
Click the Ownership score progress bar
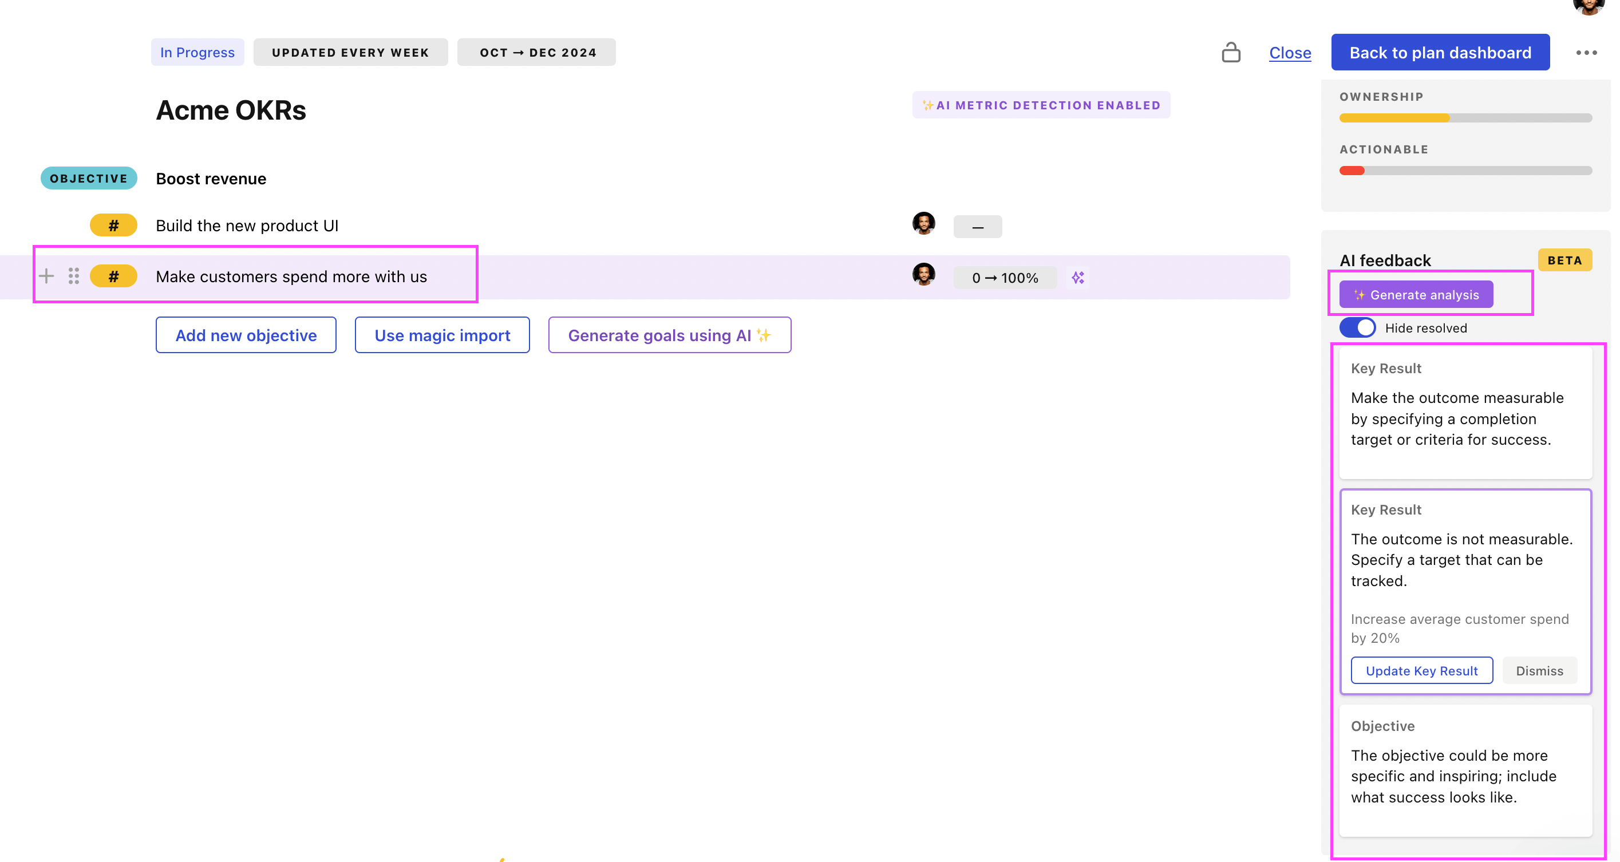[x=1465, y=117]
